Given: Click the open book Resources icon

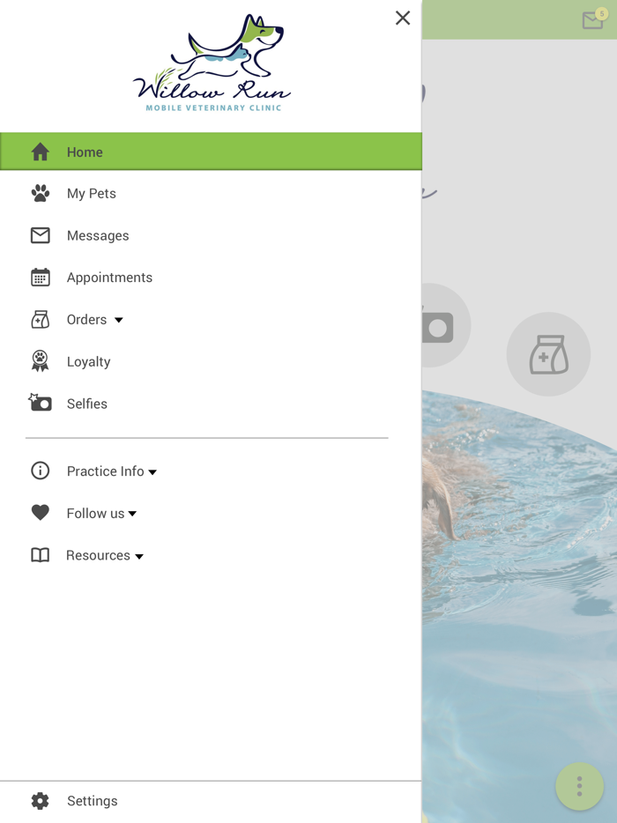Looking at the screenshot, I should point(41,555).
